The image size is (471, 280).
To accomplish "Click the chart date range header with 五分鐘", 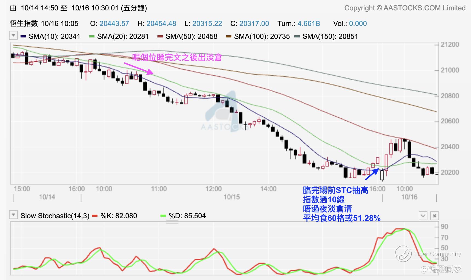I will [78, 8].
